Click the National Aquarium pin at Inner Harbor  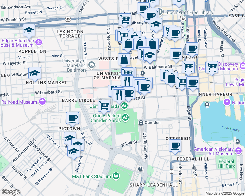(x=227, y=102)
